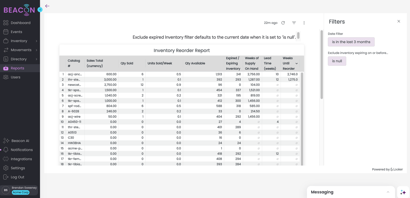Switch to the Reports section
The image size is (410, 198).
coord(18,68)
